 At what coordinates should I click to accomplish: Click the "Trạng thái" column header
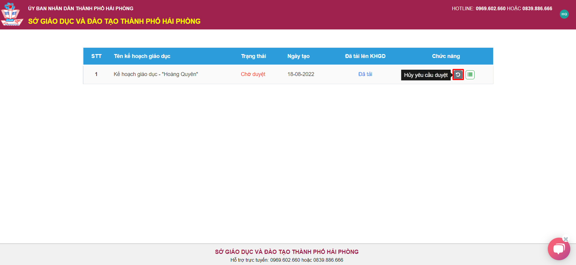[253, 56]
